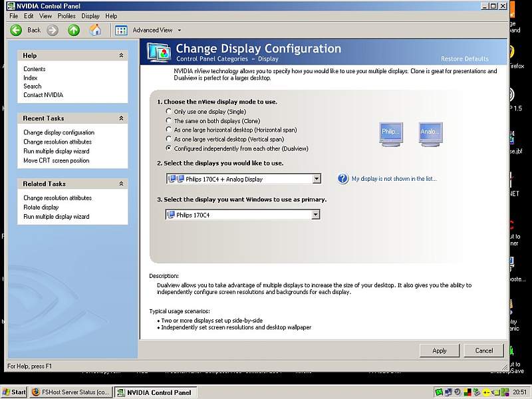Click the Windows Start button
The height and width of the screenshot is (399, 532).
click(14, 392)
